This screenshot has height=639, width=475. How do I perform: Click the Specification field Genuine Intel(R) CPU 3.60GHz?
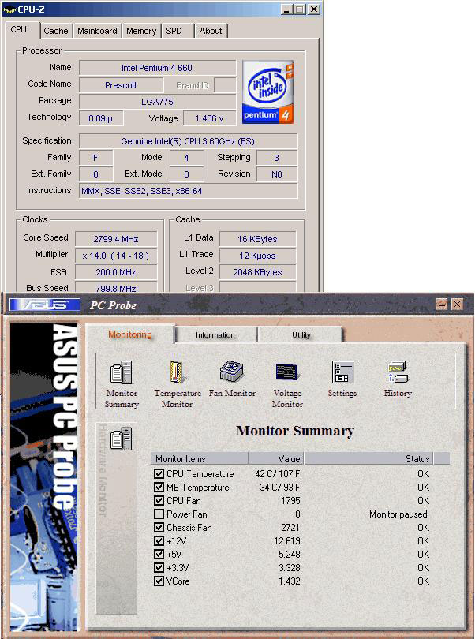tap(188, 141)
